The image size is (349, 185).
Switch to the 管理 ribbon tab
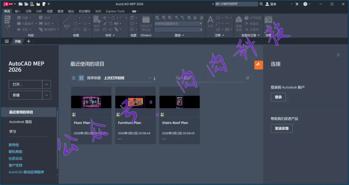(x=60, y=11)
